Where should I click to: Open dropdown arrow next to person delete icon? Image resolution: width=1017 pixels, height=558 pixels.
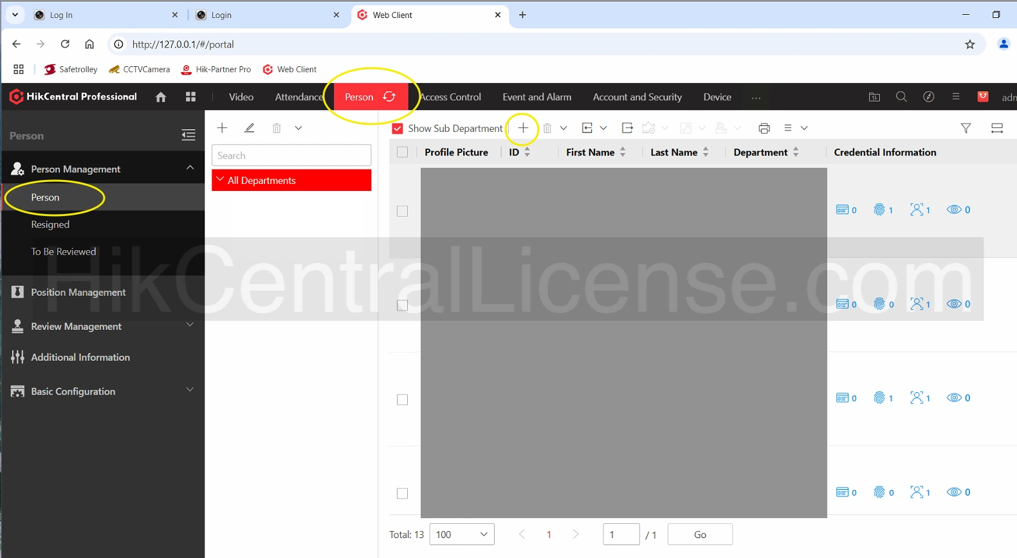tap(563, 128)
